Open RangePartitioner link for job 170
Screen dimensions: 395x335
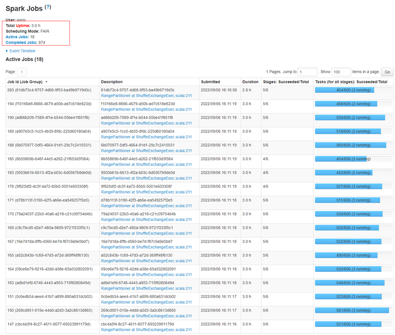point(147,219)
